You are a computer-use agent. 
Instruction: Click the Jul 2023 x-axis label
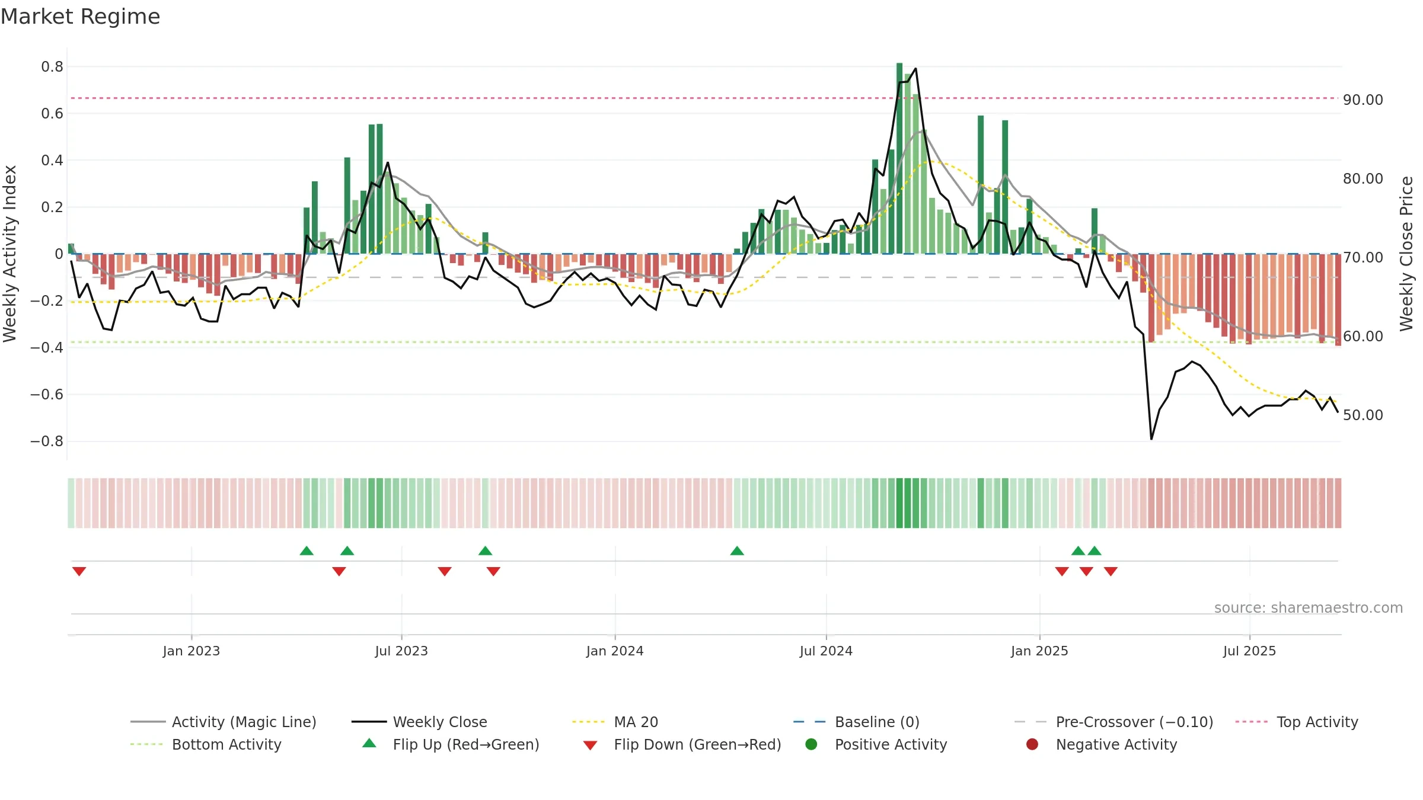point(401,651)
